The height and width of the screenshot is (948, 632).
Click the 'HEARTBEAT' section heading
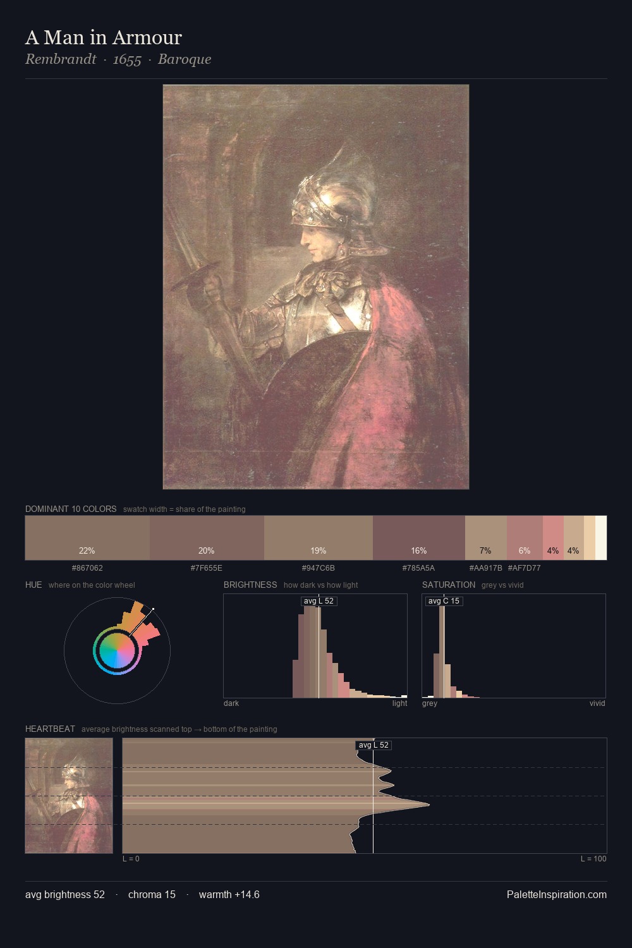point(50,729)
